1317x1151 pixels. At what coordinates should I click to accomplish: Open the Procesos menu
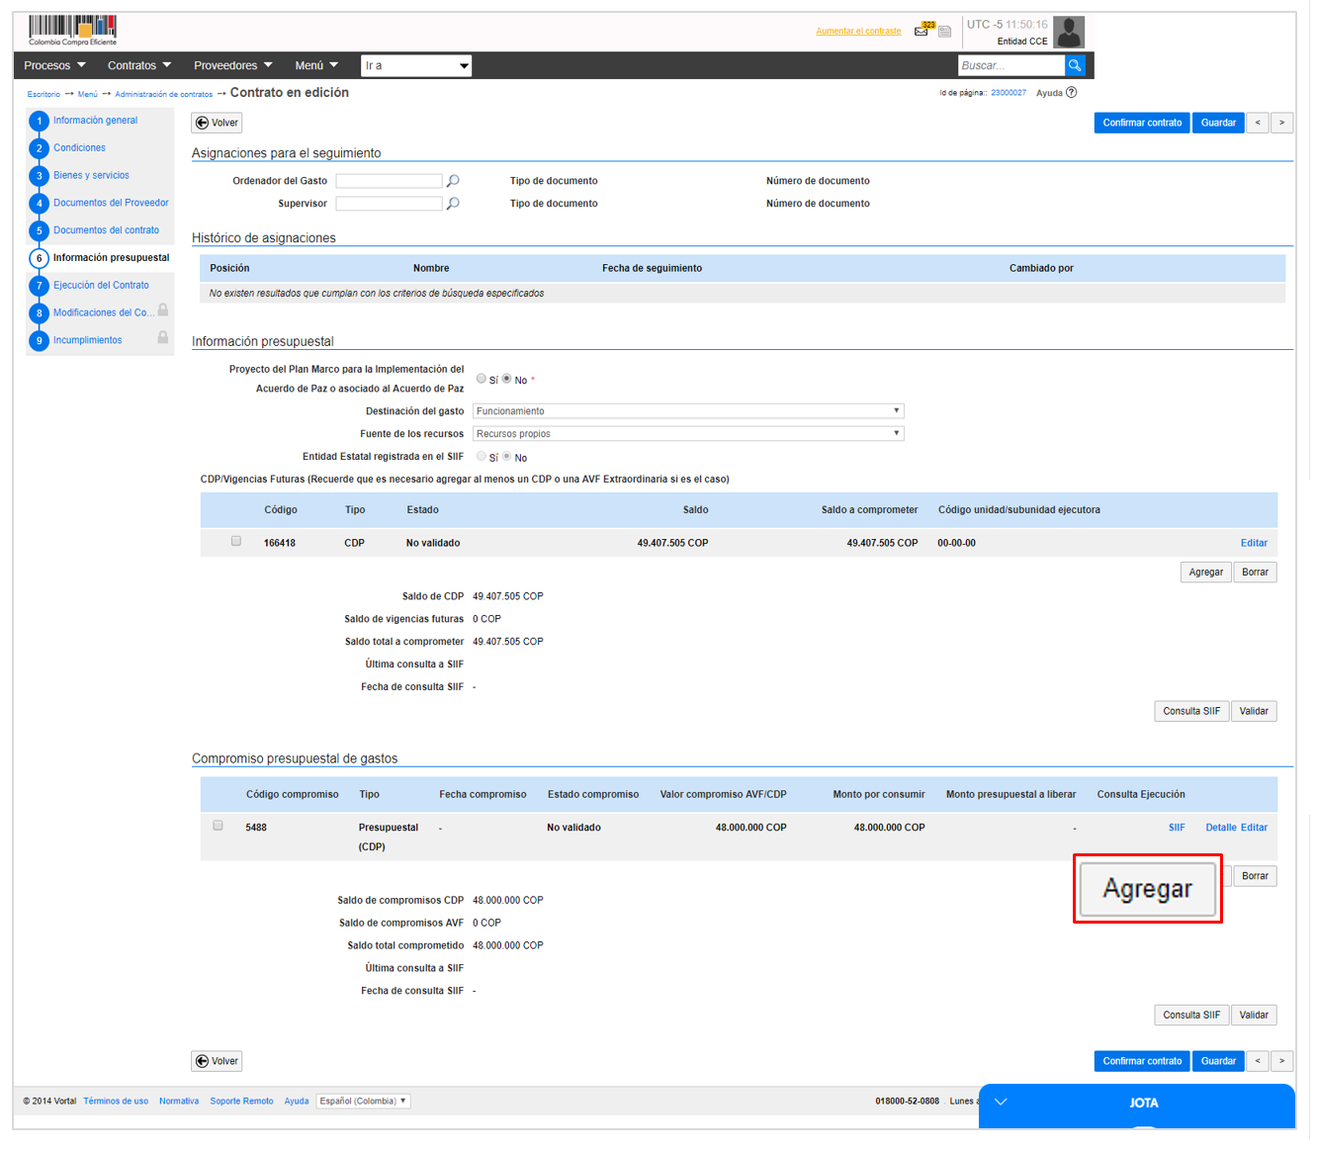[x=54, y=66]
